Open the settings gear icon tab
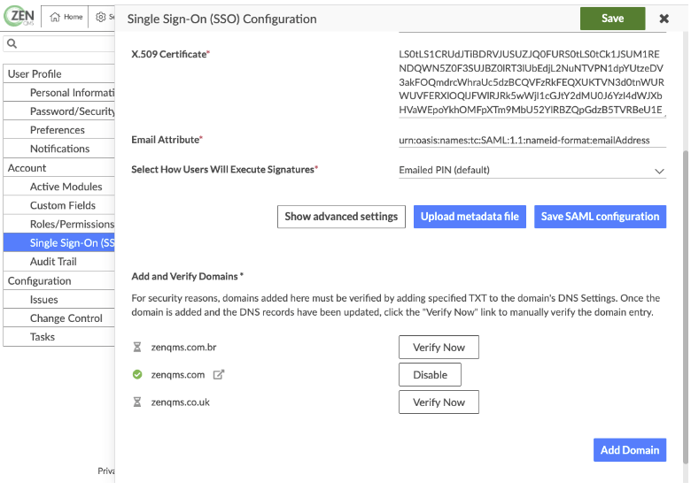This screenshot has height=490, width=691. tap(101, 17)
